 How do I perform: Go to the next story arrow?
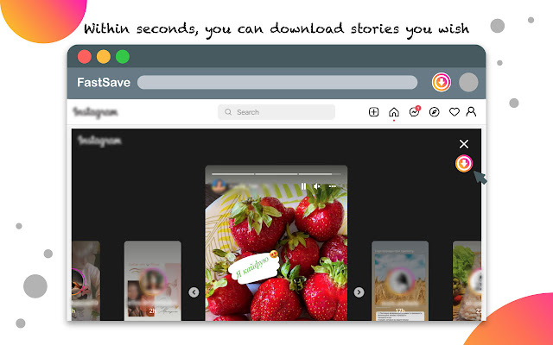pyautogui.click(x=359, y=292)
